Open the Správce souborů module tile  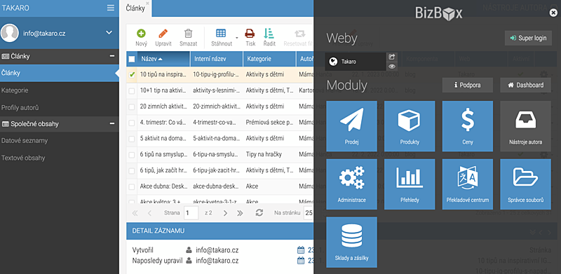tap(525, 184)
